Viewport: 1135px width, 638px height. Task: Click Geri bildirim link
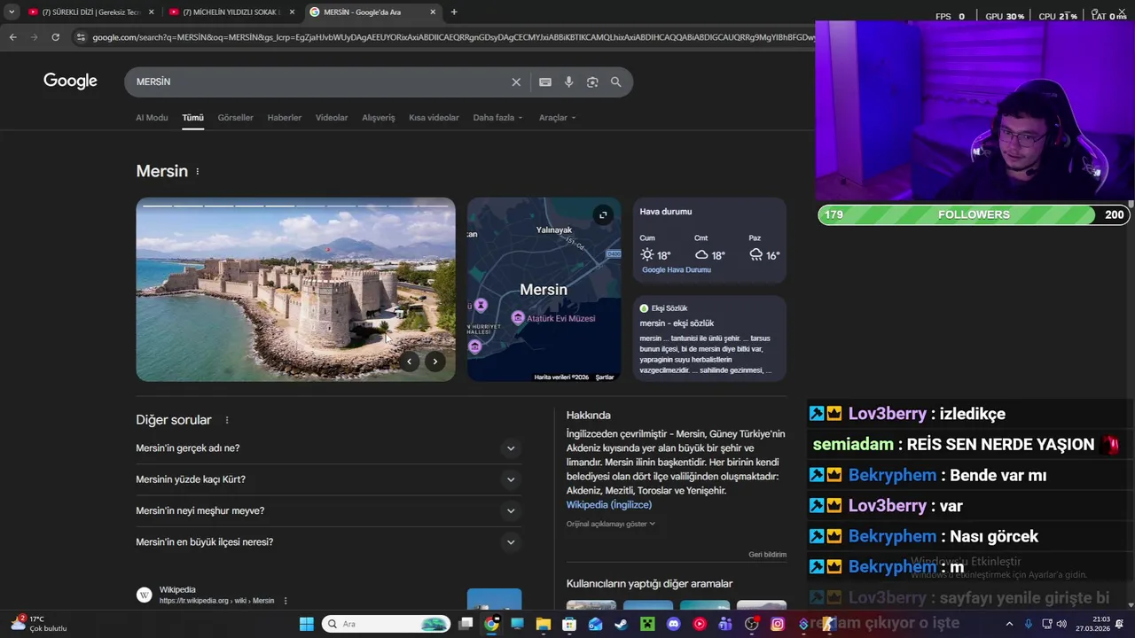pos(767,555)
